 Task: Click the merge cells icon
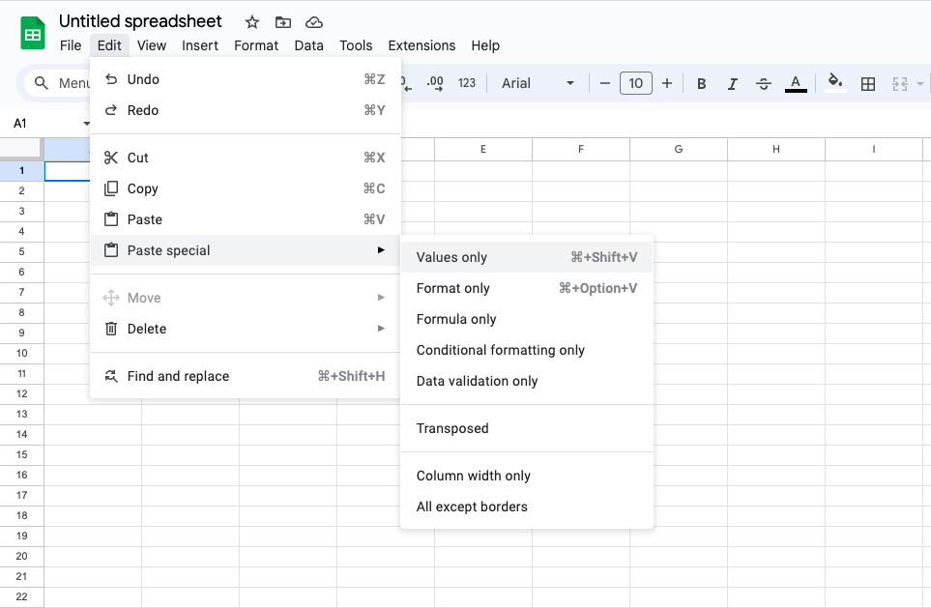point(899,84)
